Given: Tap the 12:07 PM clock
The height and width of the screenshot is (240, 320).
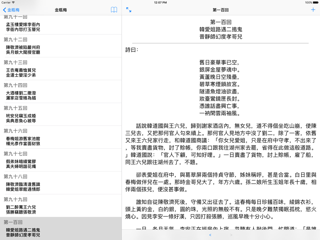Looking at the screenshot, I should pyautogui.click(x=160, y=3).
